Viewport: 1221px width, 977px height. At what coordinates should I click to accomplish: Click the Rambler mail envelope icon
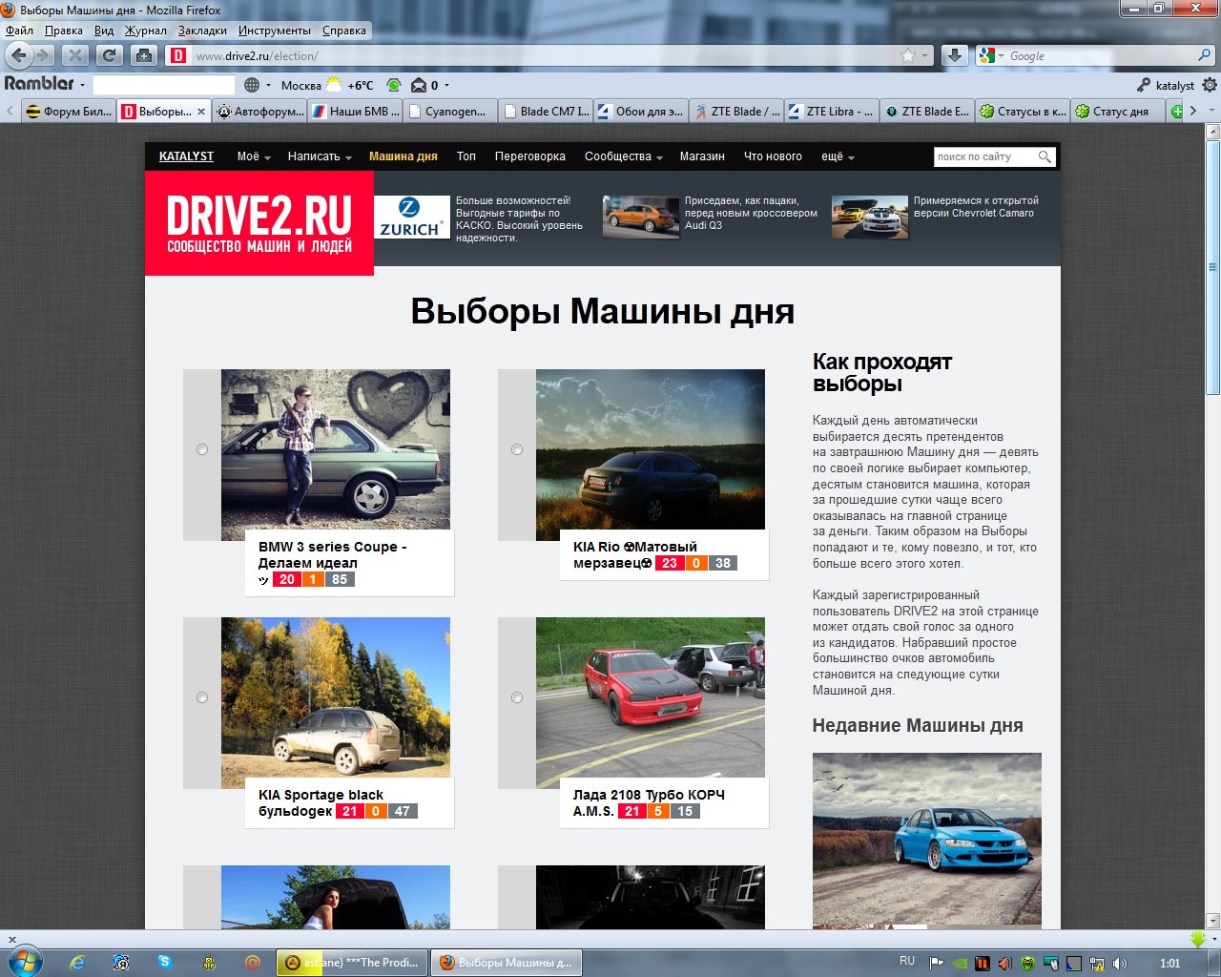[419, 85]
